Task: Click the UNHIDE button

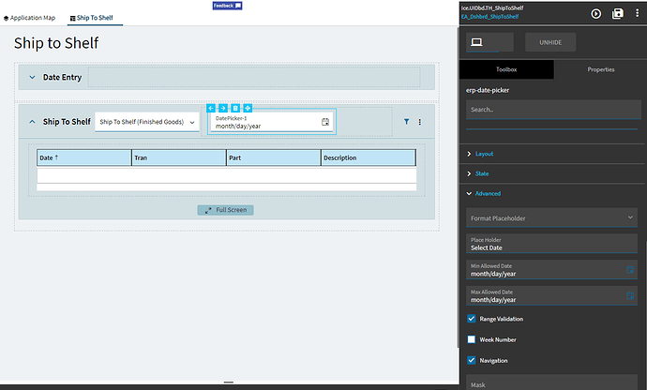Action: [x=550, y=42]
